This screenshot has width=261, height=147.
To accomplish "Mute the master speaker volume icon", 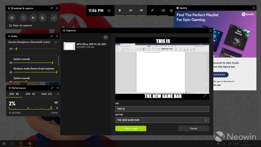I will coord(11,49).
